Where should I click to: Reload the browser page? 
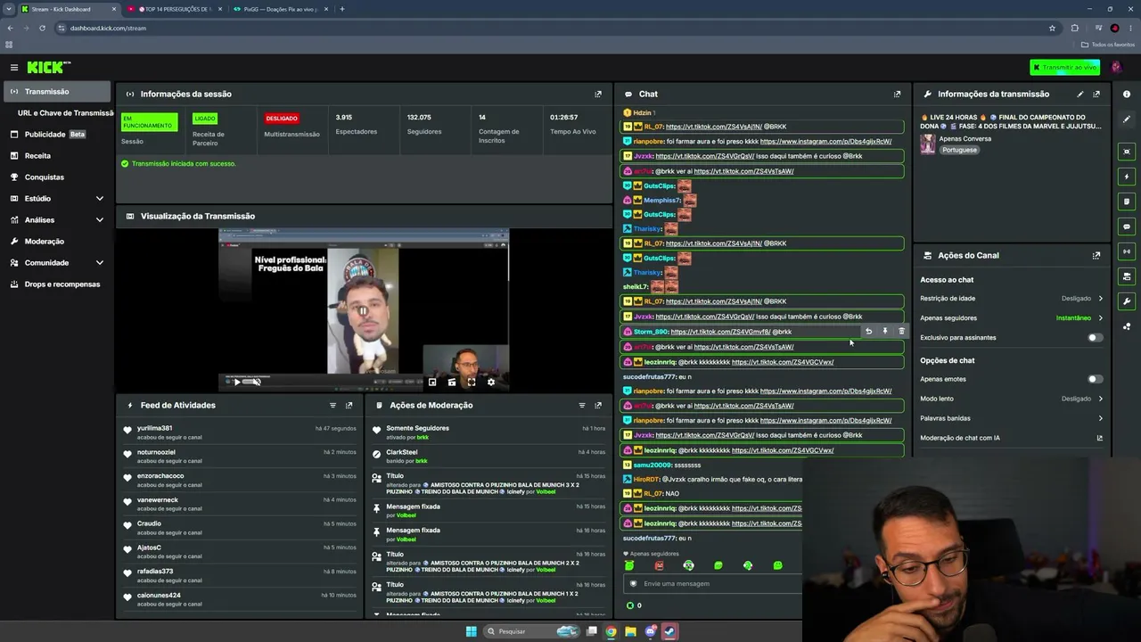(x=42, y=28)
